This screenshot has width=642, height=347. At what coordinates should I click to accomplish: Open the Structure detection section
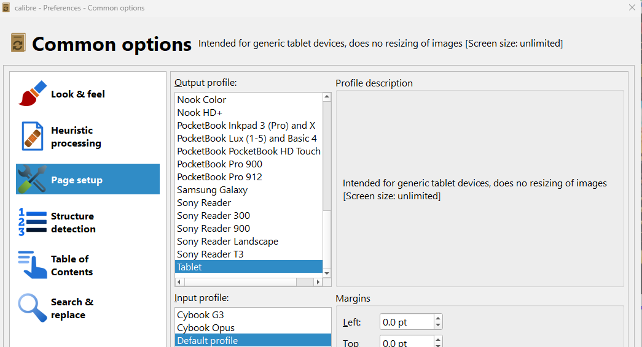click(73, 223)
